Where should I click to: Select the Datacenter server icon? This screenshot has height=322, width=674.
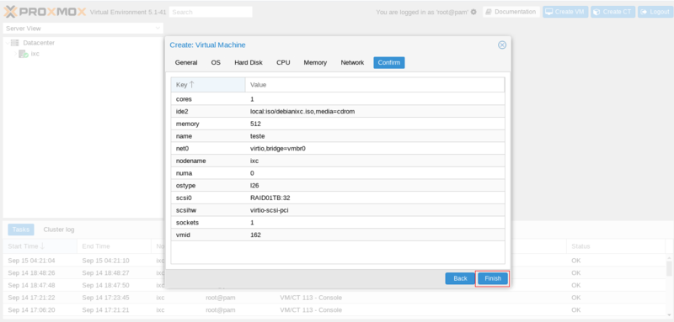point(15,43)
